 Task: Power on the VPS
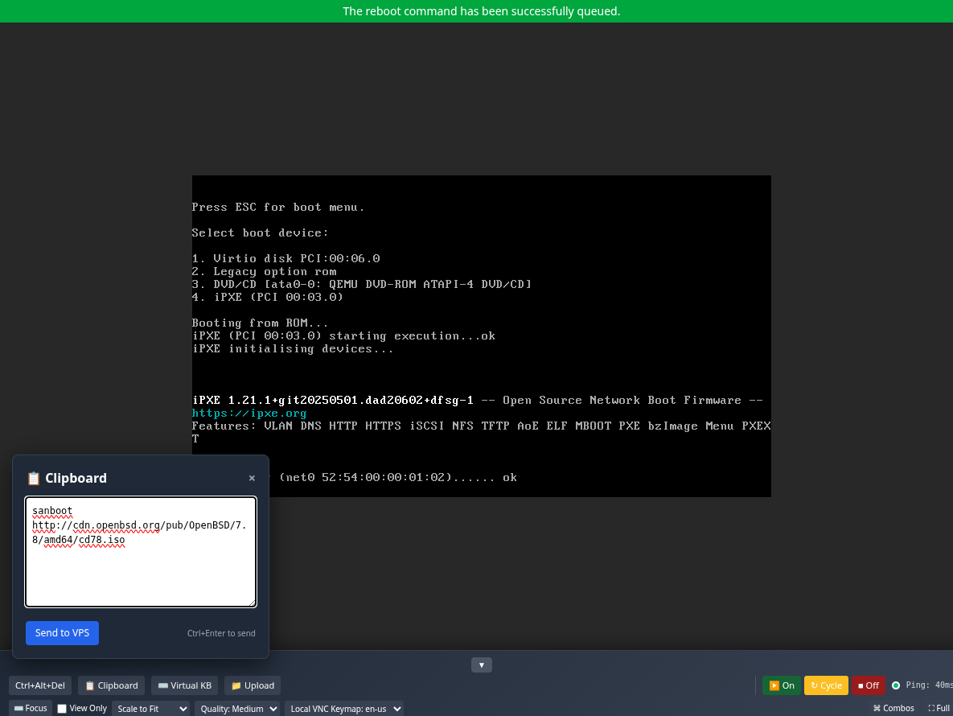[x=781, y=685]
